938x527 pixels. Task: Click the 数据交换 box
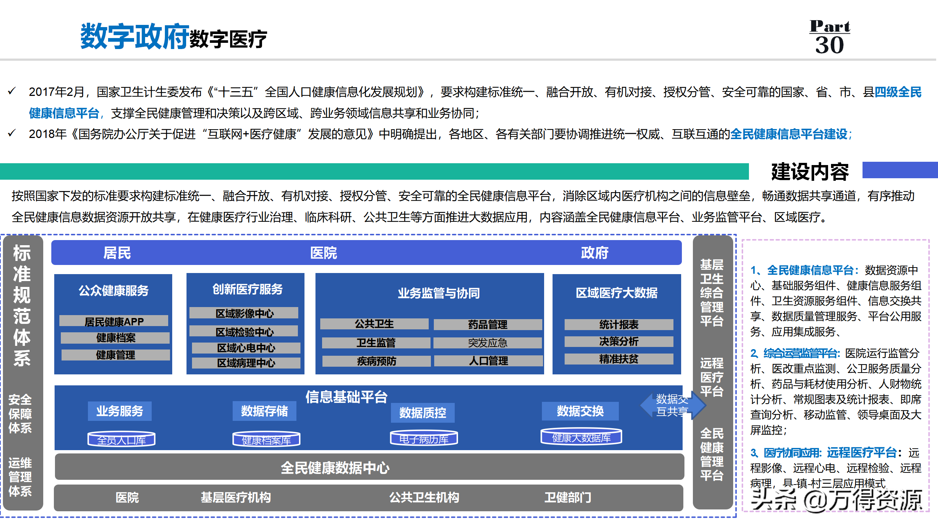click(x=580, y=411)
